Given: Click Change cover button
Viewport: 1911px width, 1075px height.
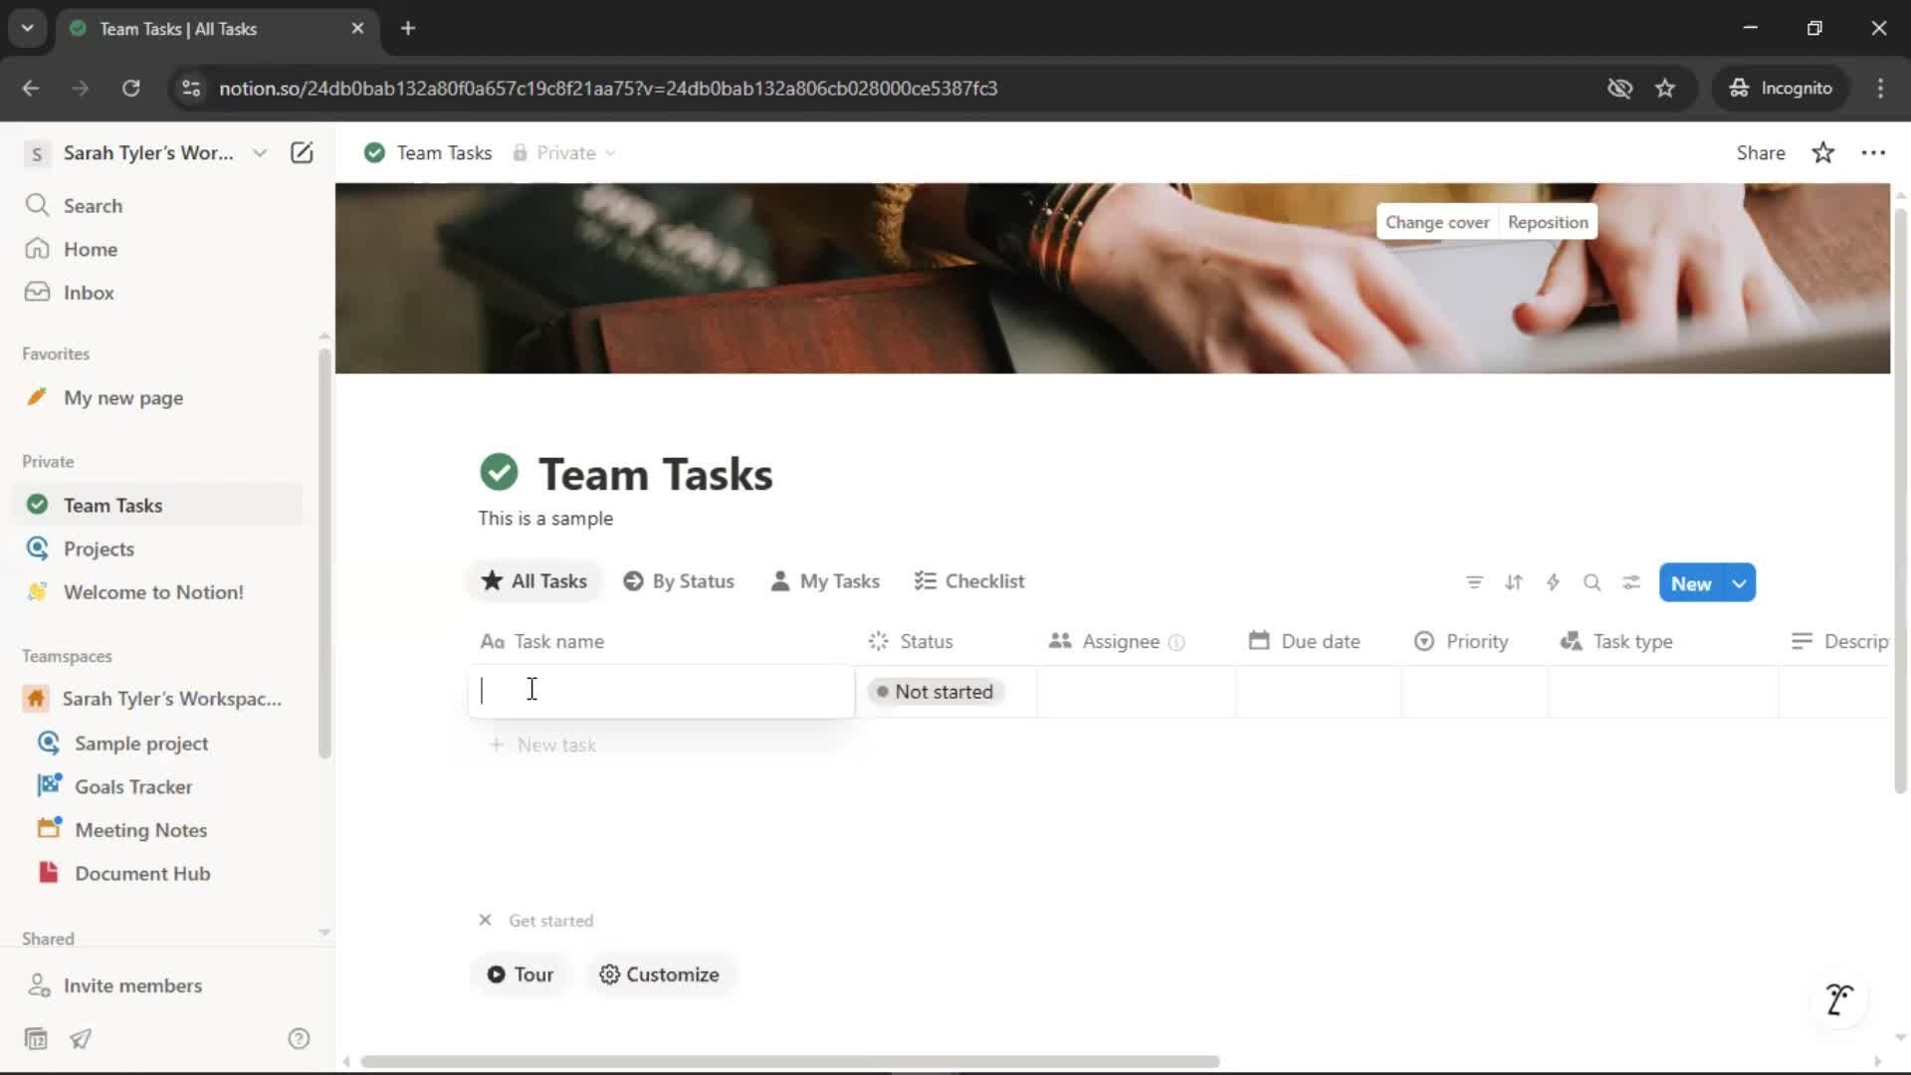Looking at the screenshot, I should (1437, 222).
